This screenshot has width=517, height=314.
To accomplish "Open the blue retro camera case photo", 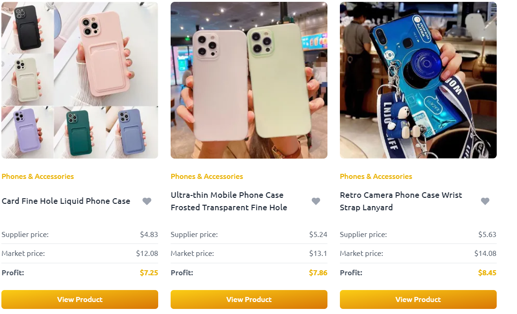I will (418, 80).
